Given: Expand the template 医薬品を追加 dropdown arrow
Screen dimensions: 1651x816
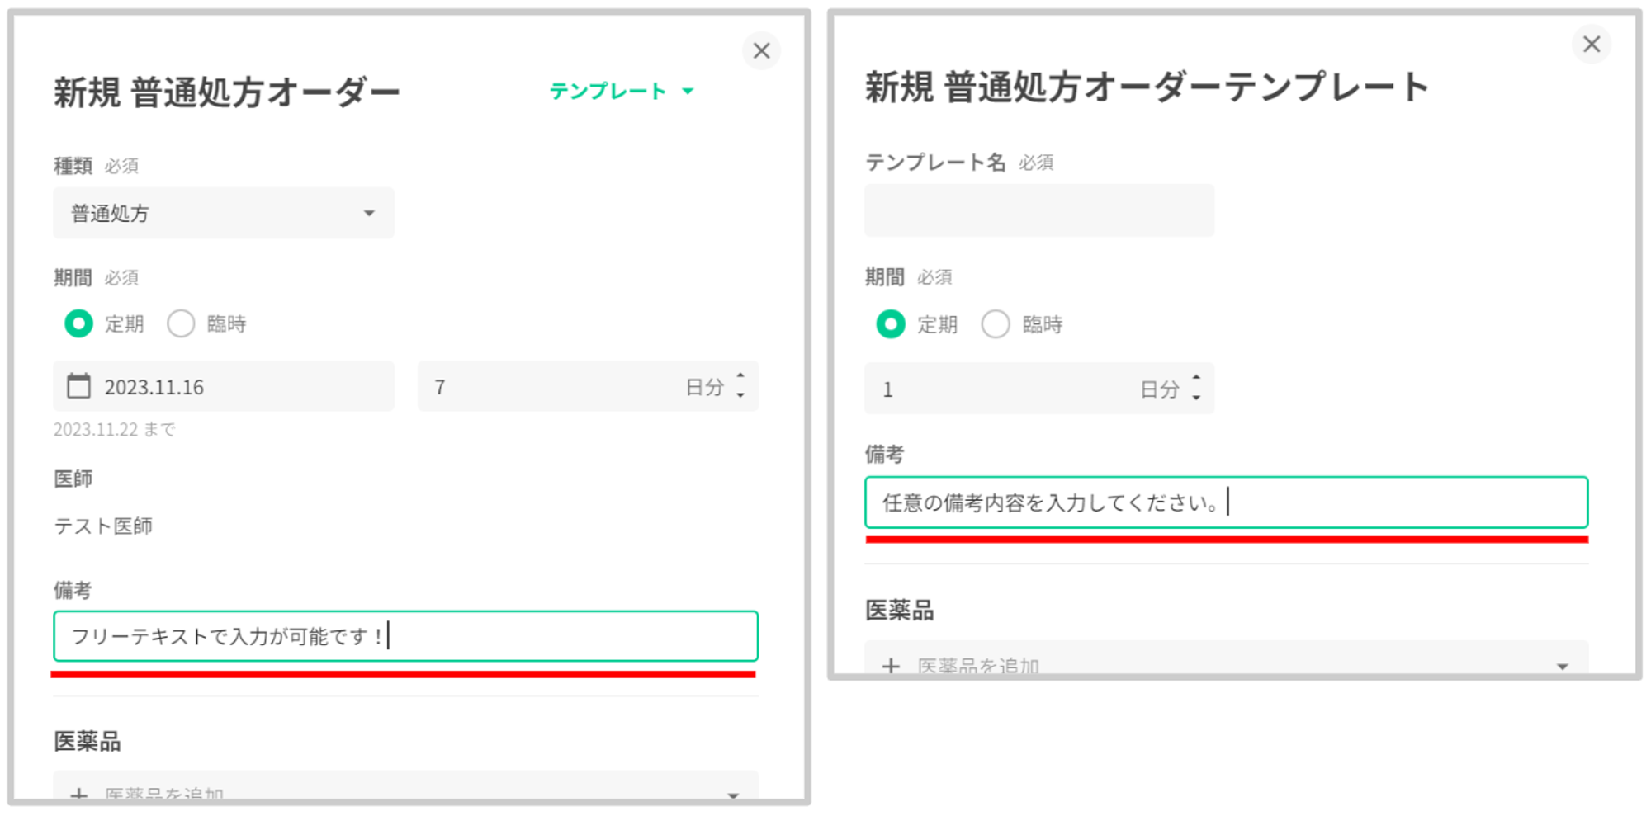Looking at the screenshot, I should click(1562, 666).
